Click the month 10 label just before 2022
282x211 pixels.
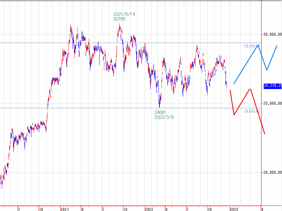(x=125, y=209)
